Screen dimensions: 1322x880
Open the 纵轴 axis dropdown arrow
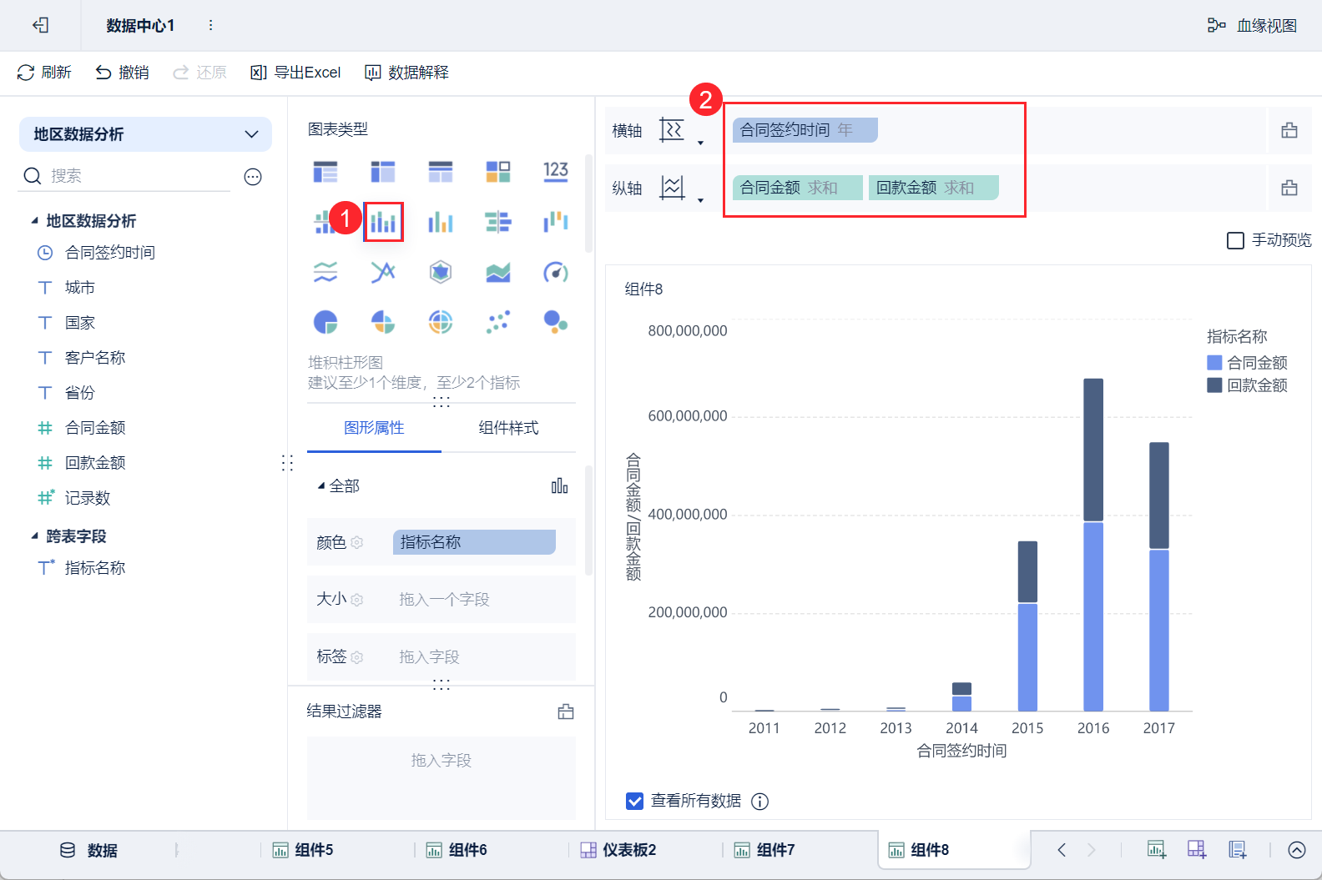[700, 200]
